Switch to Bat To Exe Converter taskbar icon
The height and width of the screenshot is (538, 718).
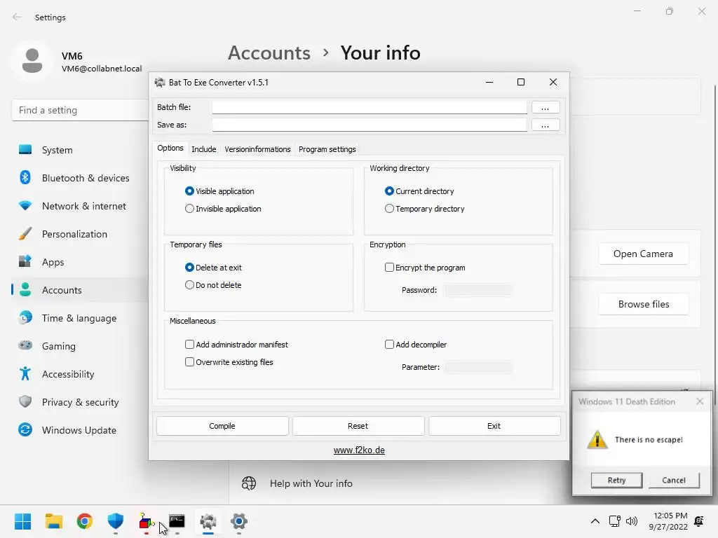pos(208,521)
